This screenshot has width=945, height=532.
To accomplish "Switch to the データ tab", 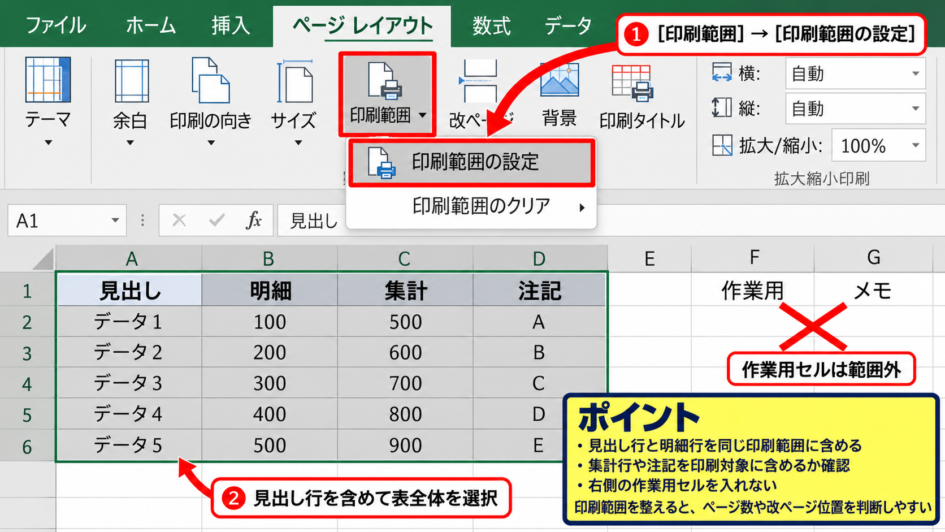I will click(568, 25).
